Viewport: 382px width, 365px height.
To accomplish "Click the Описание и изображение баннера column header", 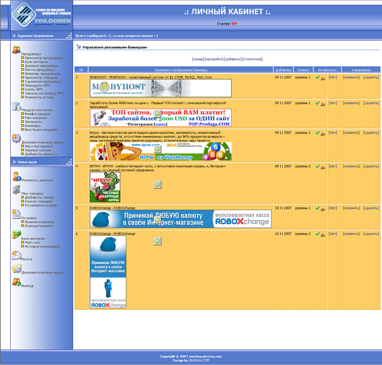I will [181, 70].
